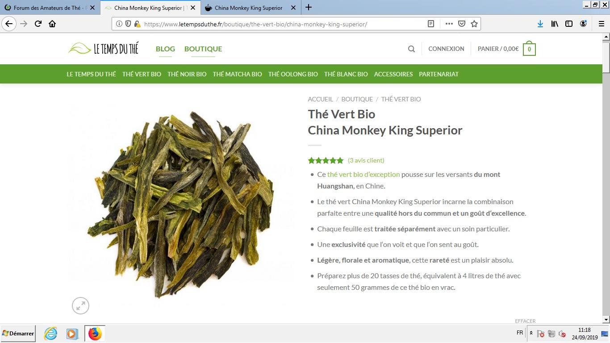Go to the Firefox home page icon
The width and height of the screenshot is (610, 343).
[52, 24]
